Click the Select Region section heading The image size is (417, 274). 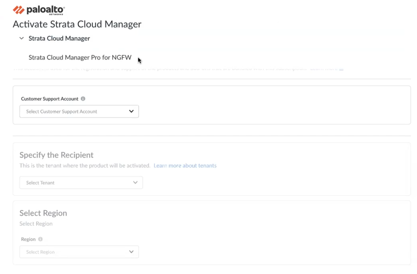[x=43, y=213]
